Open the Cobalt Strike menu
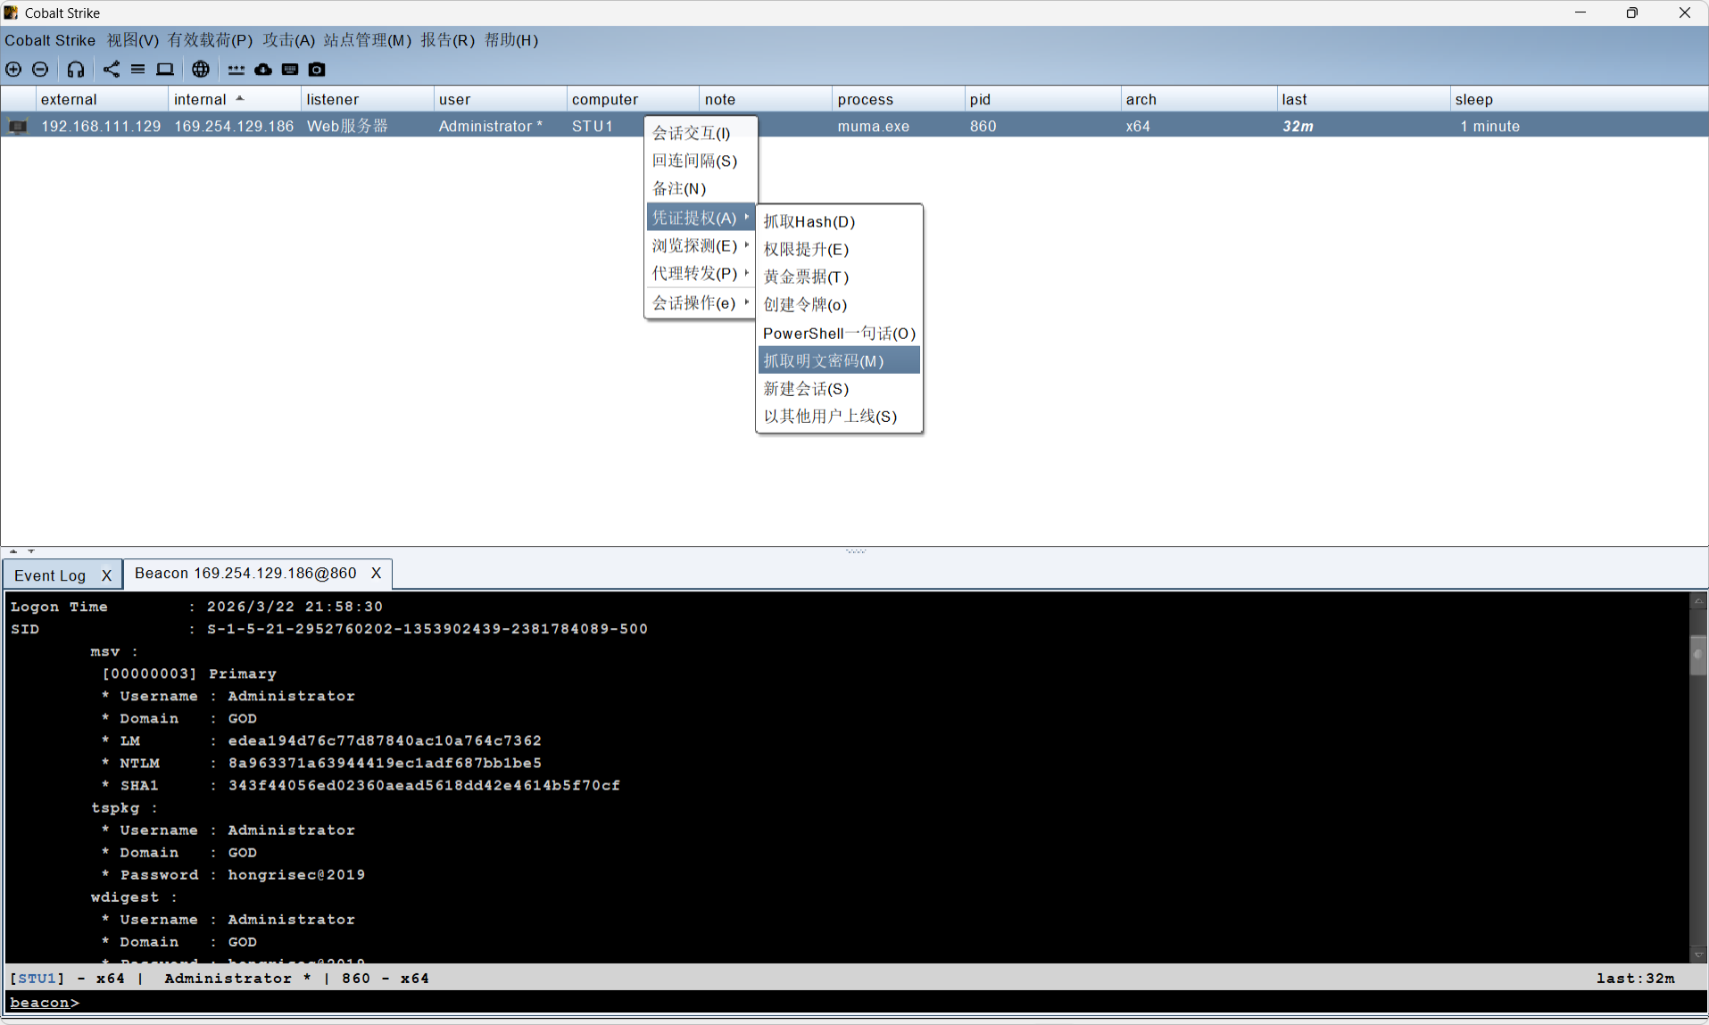1709x1025 pixels. click(50, 40)
